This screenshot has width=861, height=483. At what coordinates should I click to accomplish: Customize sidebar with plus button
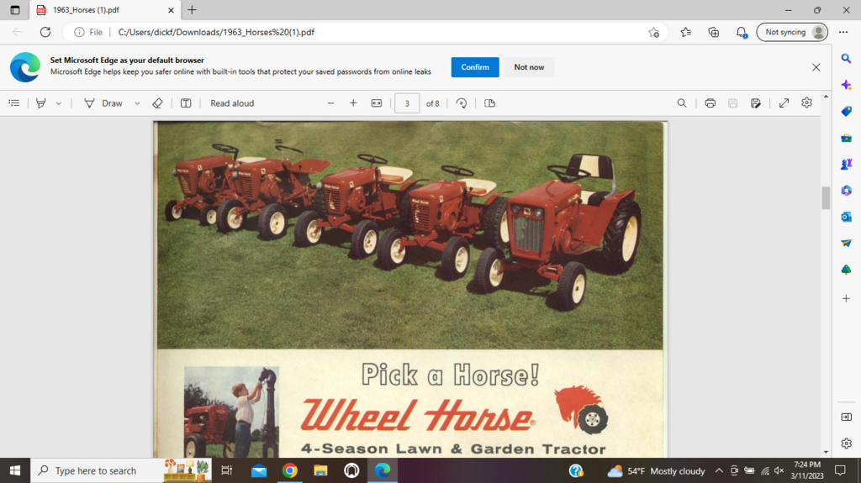pyautogui.click(x=846, y=298)
